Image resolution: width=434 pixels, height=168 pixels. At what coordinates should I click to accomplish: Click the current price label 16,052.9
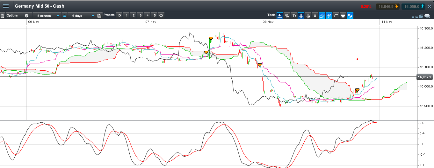(x=424, y=77)
